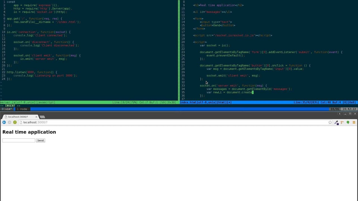
Task: Click the browser forward arrow
Action: click(x=9, y=122)
